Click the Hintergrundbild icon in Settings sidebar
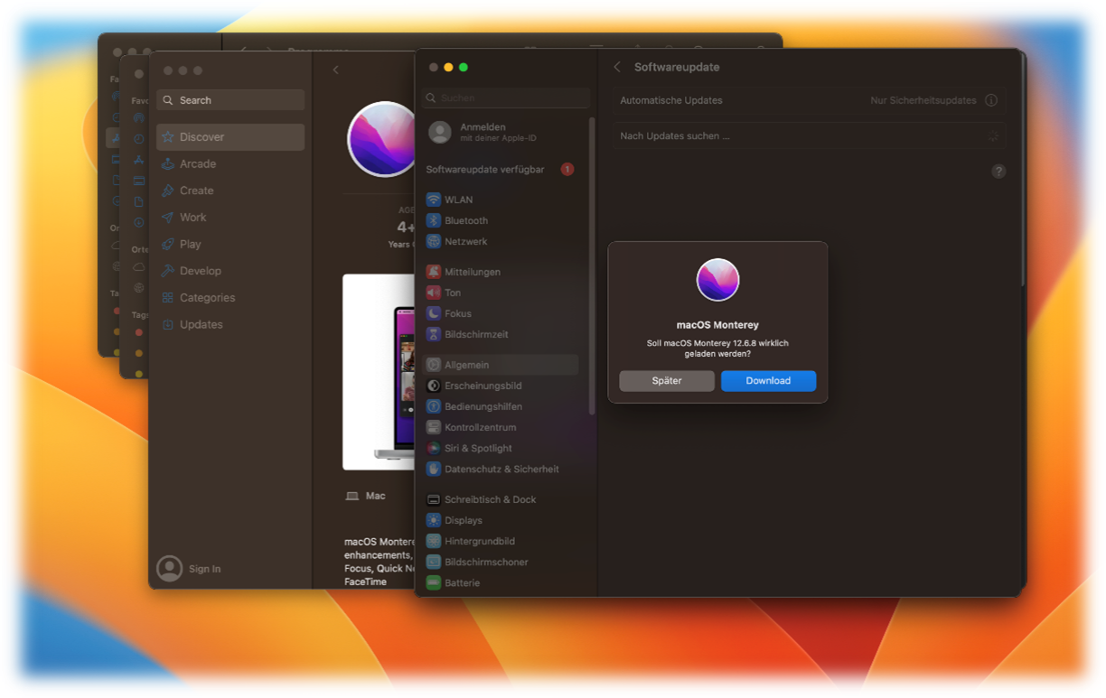 (434, 541)
